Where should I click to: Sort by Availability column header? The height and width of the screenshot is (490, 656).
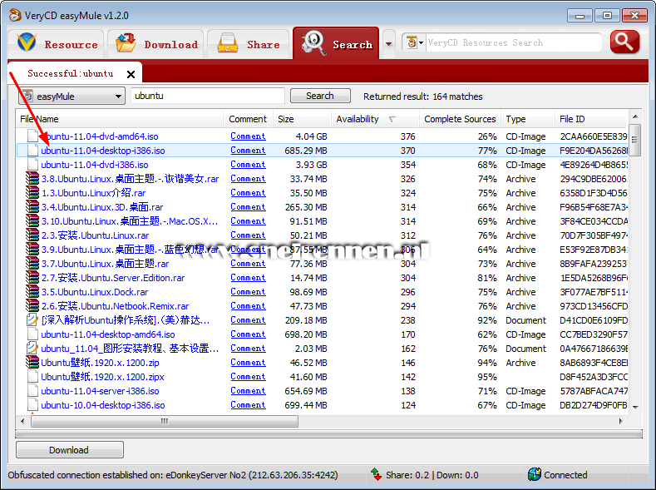click(375, 119)
